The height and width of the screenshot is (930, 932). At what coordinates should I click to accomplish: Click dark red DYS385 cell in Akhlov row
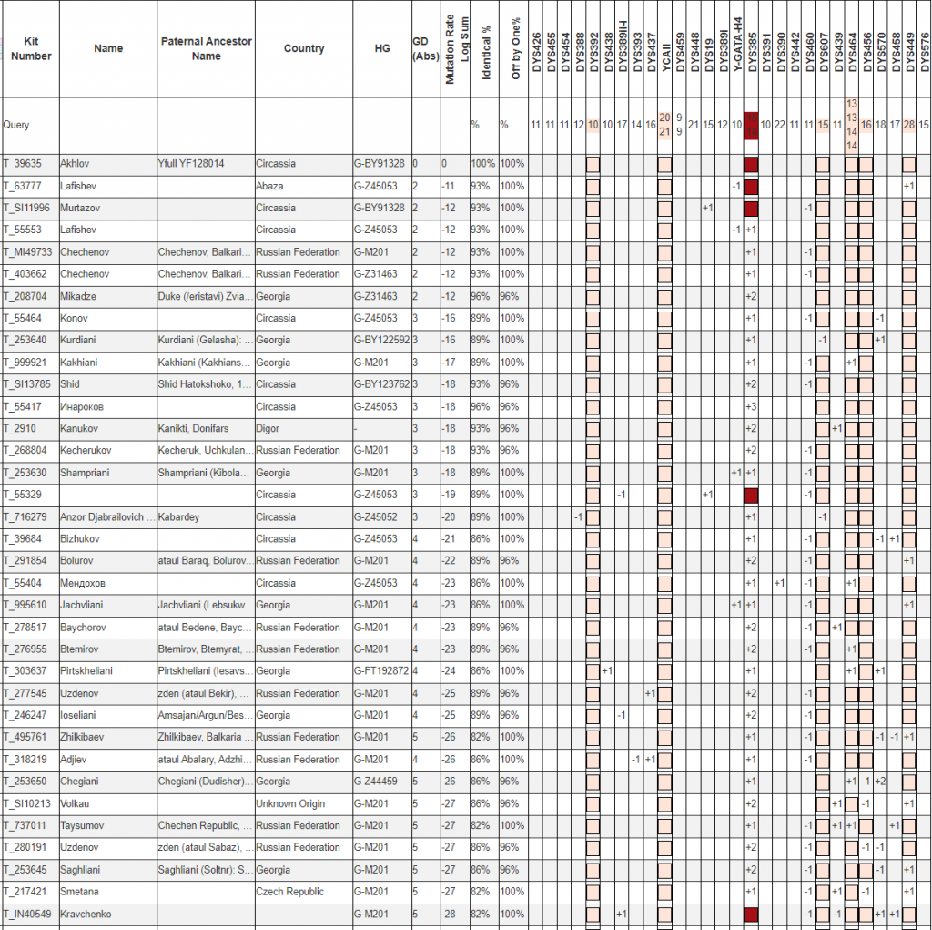(x=751, y=165)
